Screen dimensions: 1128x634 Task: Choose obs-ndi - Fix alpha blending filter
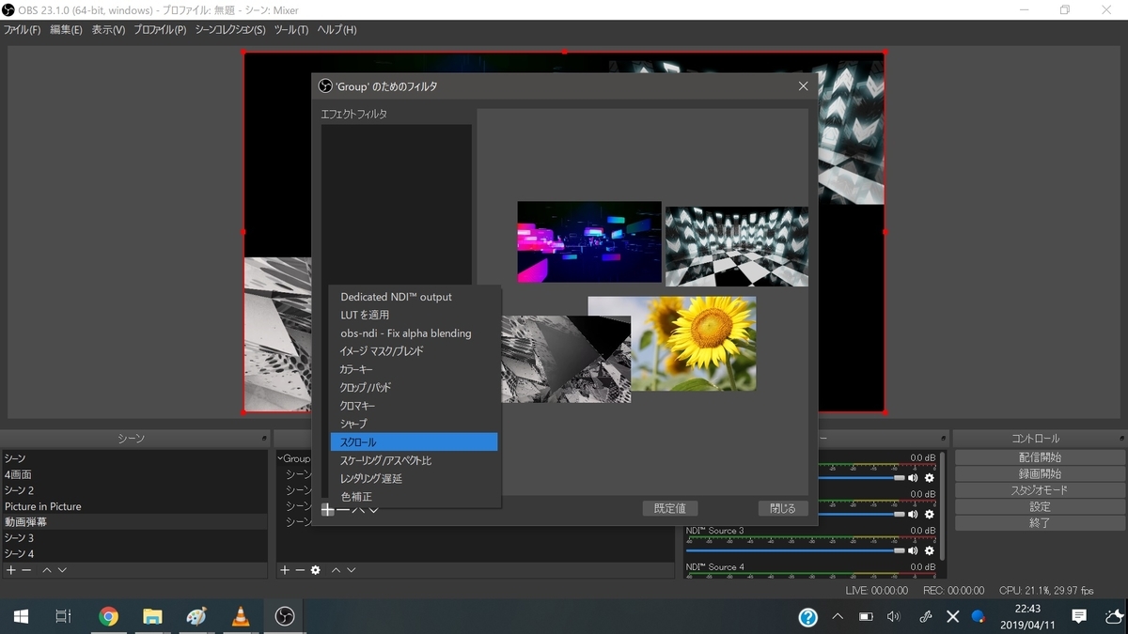[414, 332]
